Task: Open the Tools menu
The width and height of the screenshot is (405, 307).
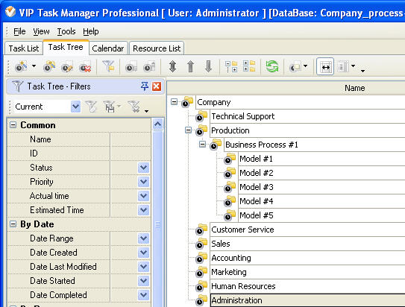Action: coord(66,31)
